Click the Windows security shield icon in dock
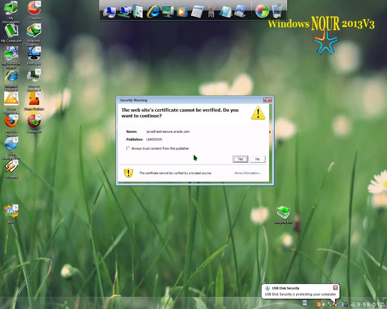This screenshot has width=387, height=309. [262, 11]
